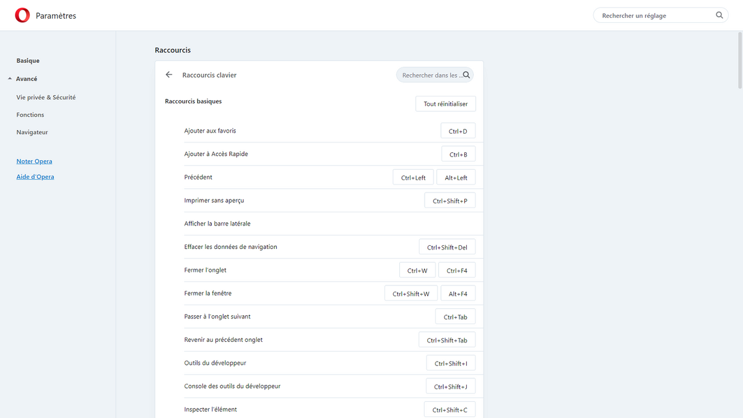The width and height of the screenshot is (743, 418).
Task: Click Console des outils du développeur label
Action: click(232, 386)
